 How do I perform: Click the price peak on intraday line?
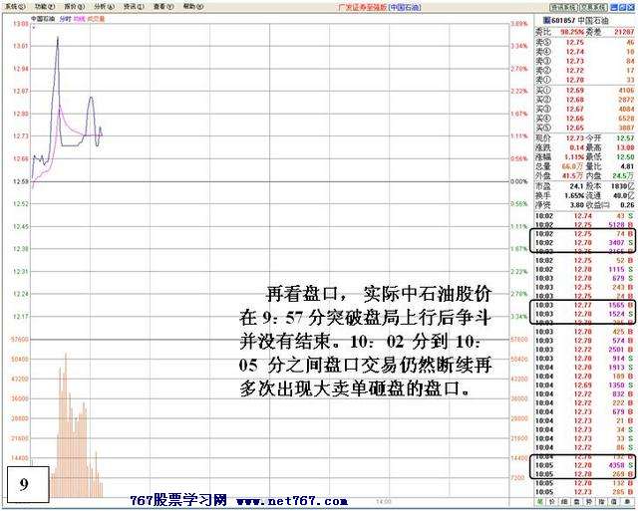pyautogui.click(x=58, y=38)
